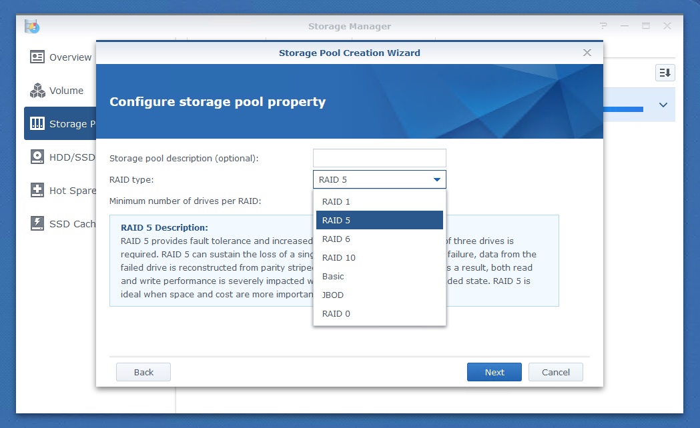The image size is (700, 428).
Task: Click the storage pool description field
Action: pos(379,158)
